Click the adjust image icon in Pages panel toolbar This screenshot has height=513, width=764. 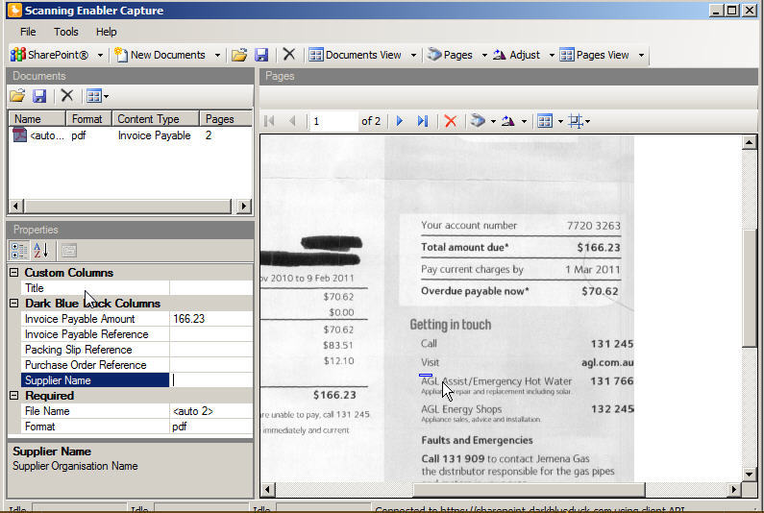pos(508,121)
